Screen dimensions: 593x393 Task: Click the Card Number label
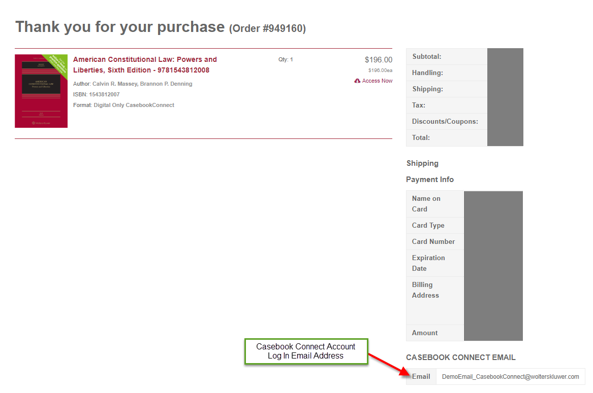[433, 241]
